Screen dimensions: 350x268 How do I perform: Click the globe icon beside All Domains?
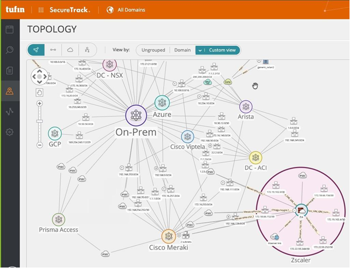tap(110, 10)
